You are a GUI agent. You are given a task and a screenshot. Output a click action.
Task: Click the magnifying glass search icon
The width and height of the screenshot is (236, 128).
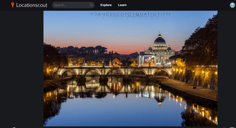tap(91, 5)
